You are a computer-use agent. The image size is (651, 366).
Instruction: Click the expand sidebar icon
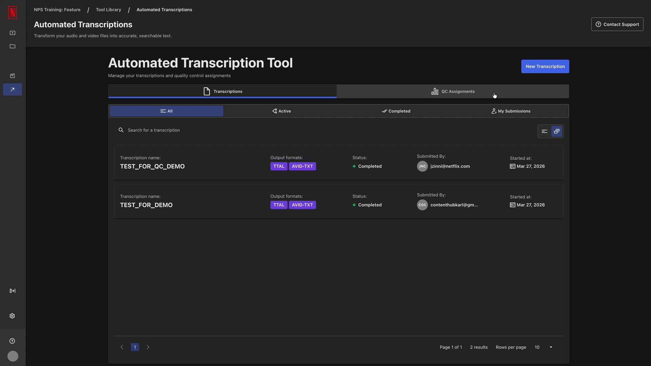point(13,291)
